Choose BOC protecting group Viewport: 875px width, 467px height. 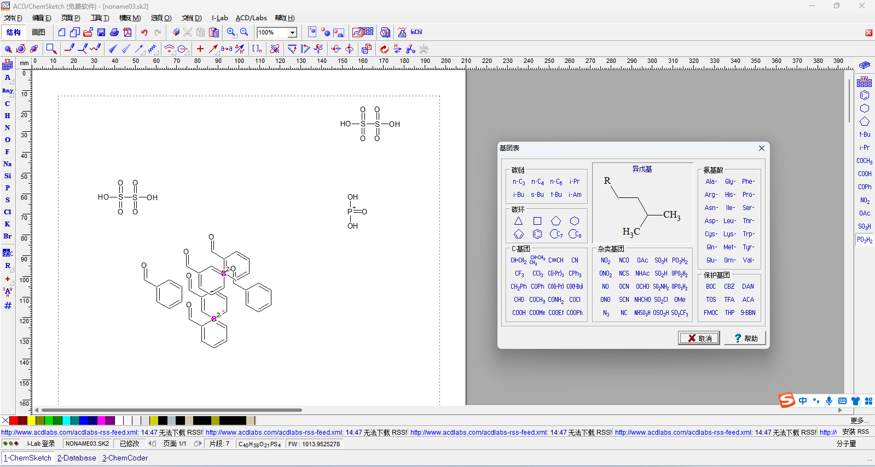pyautogui.click(x=711, y=287)
